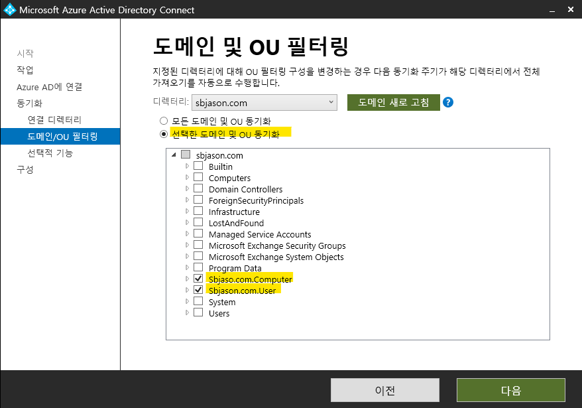
Task: Go to the 작업 step in sidebar
Action: pyautogui.click(x=25, y=70)
